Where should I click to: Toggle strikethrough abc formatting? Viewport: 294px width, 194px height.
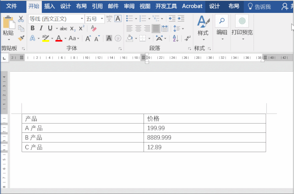(63, 29)
